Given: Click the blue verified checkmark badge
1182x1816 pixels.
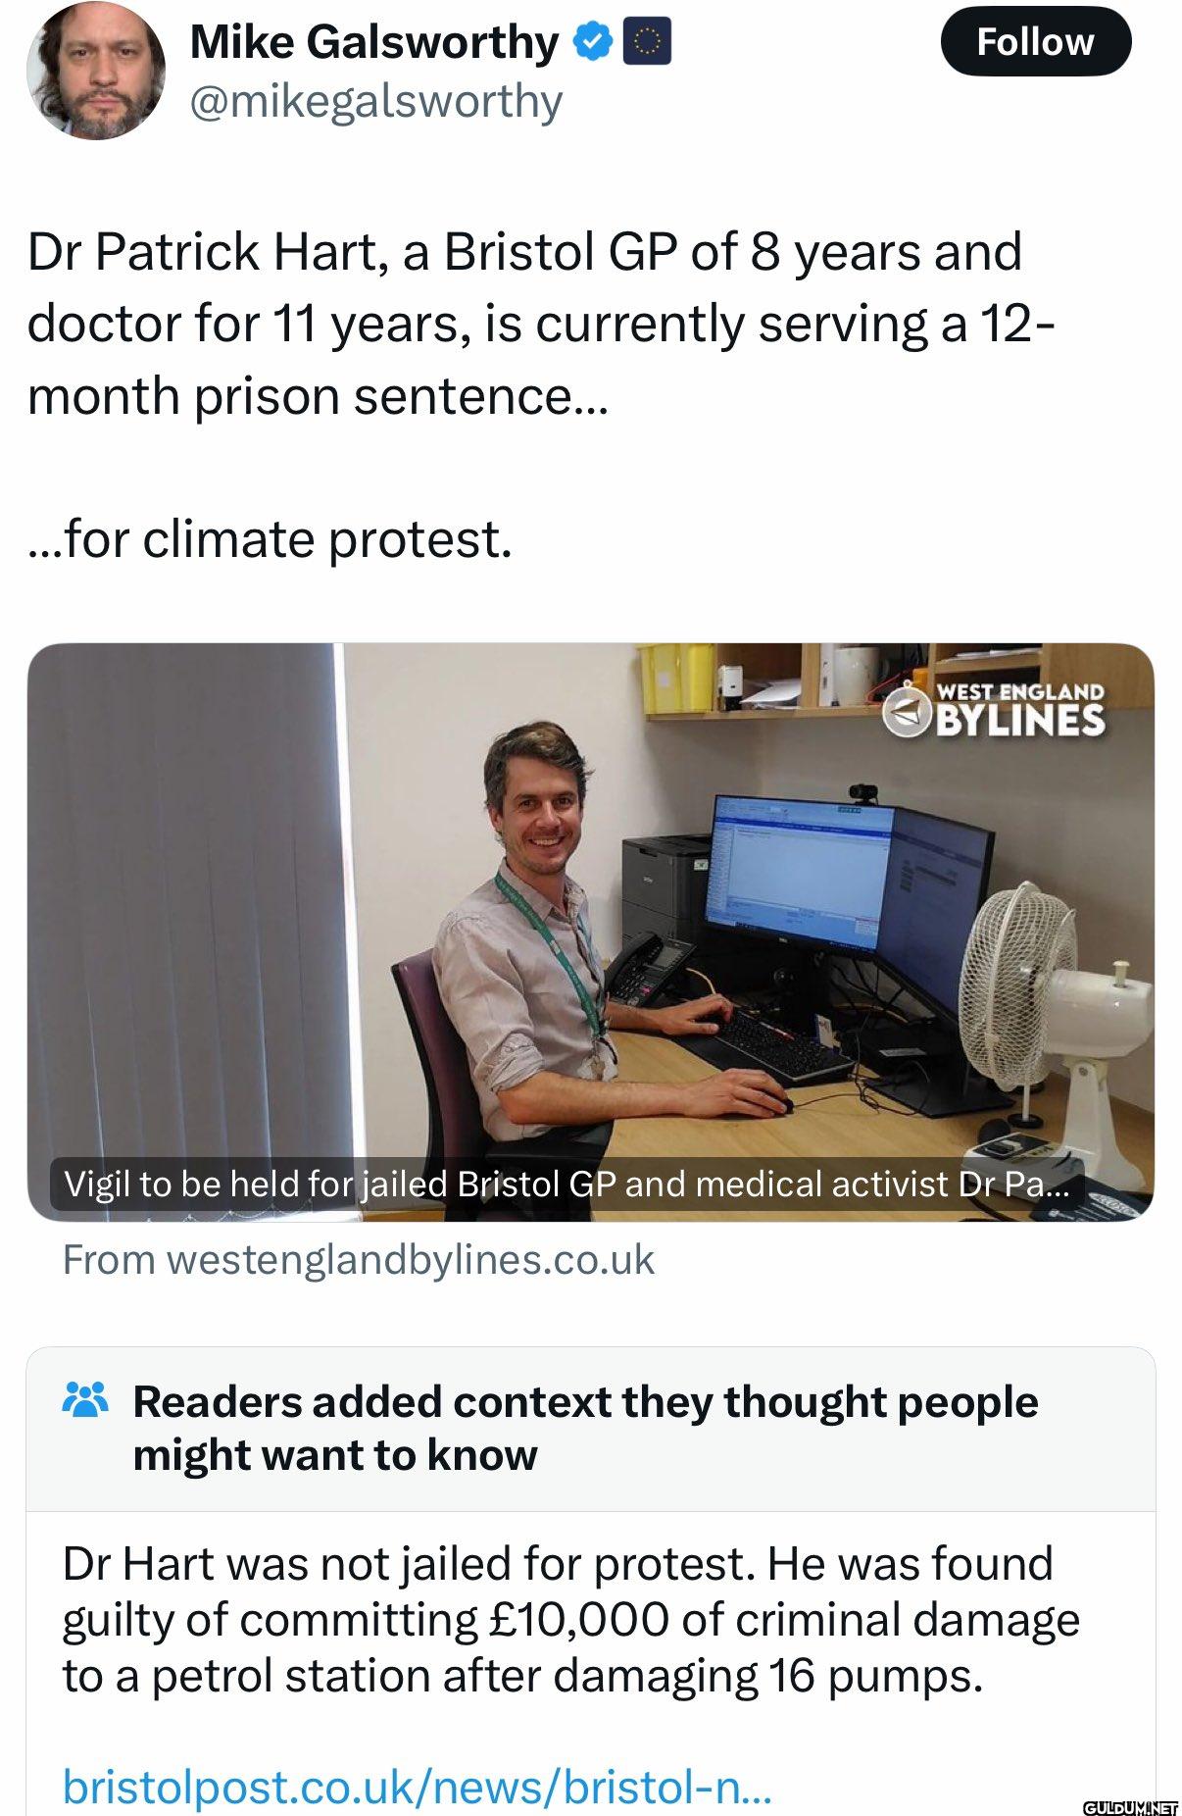Looking at the screenshot, I should pos(593,41).
